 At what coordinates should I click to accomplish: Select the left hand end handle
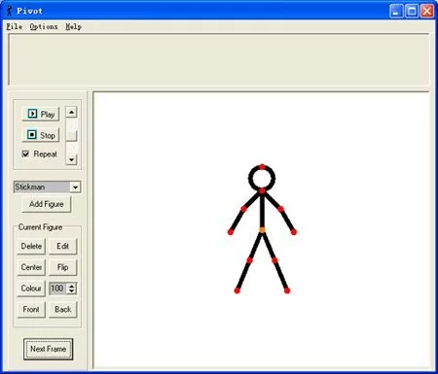click(231, 232)
